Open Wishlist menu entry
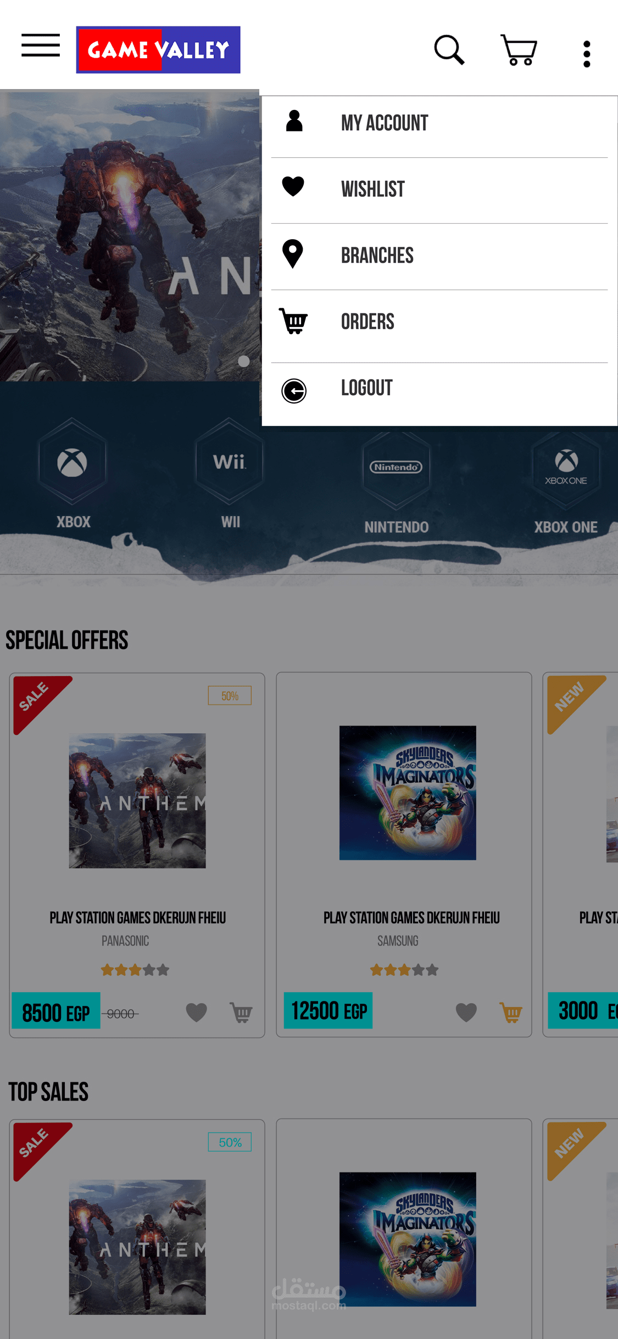Screen dimensions: 618x1339 (439, 189)
